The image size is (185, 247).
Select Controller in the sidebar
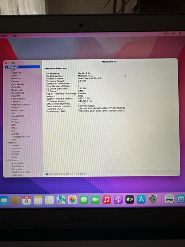[16, 87]
